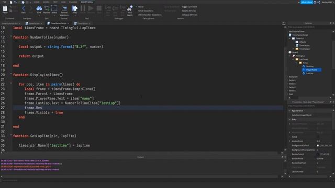Open the PLUGINS ribbon tab
The width and height of the screenshot is (335, 188).
coord(73,2)
